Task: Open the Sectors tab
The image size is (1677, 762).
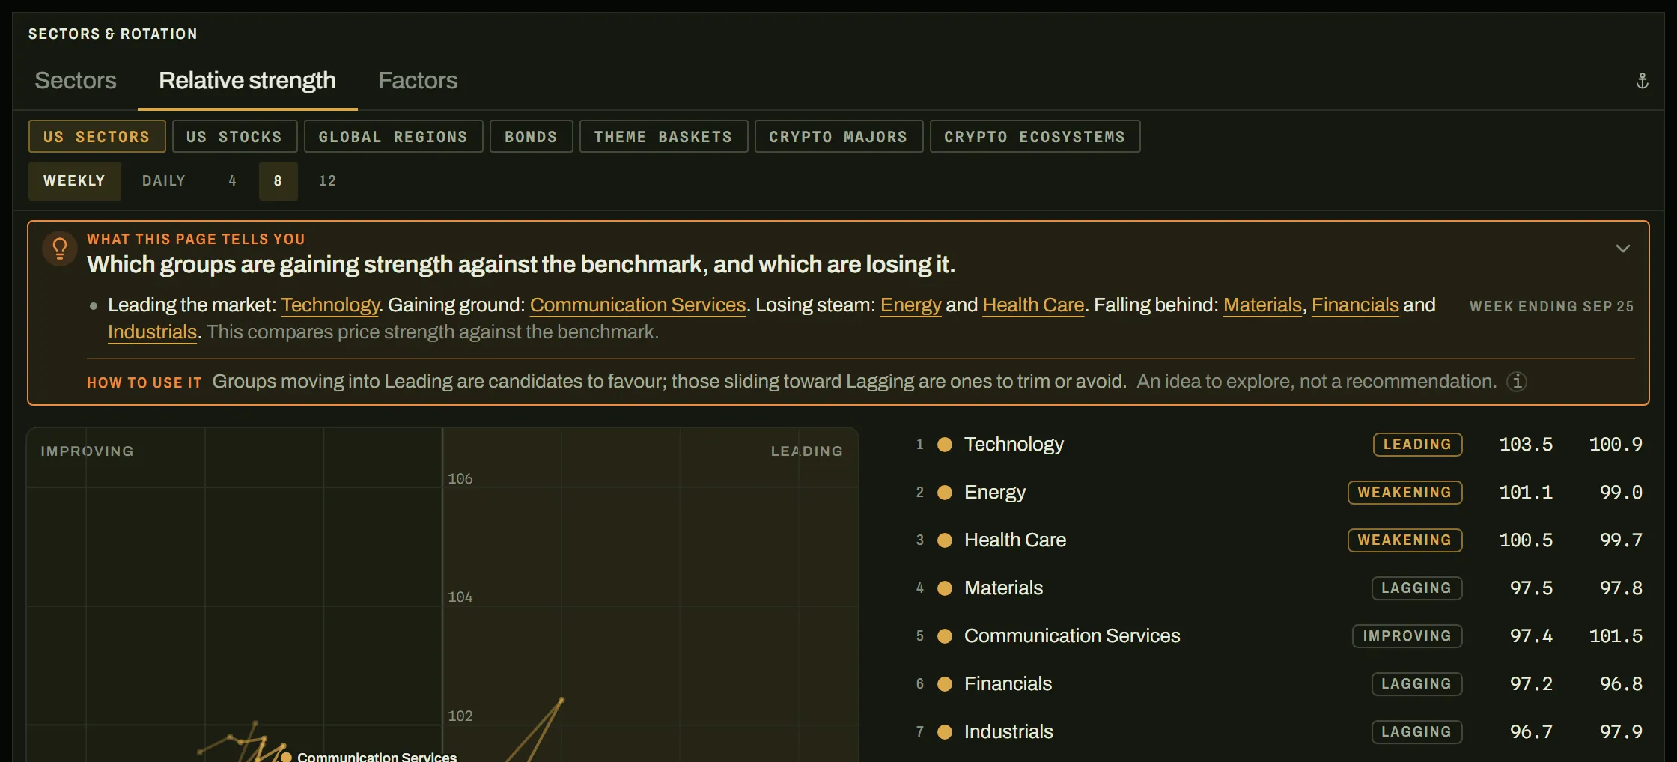Action: pyautogui.click(x=76, y=80)
